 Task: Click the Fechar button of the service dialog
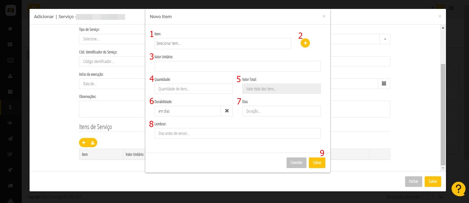(413, 181)
